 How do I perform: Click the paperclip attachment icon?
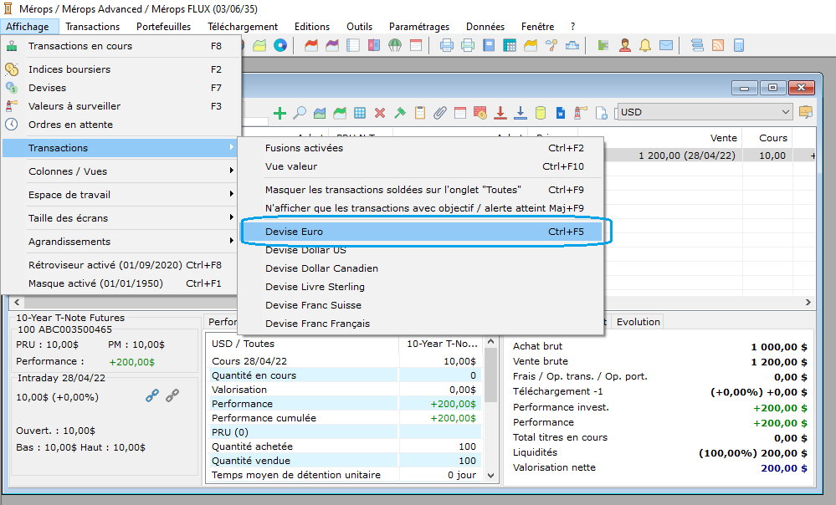click(x=440, y=112)
